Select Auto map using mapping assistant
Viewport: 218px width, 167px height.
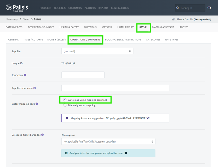pyautogui.click(x=65, y=100)
